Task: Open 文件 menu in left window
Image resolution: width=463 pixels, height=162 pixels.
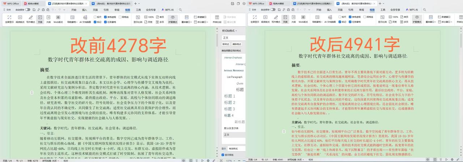Action: [7, 10]
